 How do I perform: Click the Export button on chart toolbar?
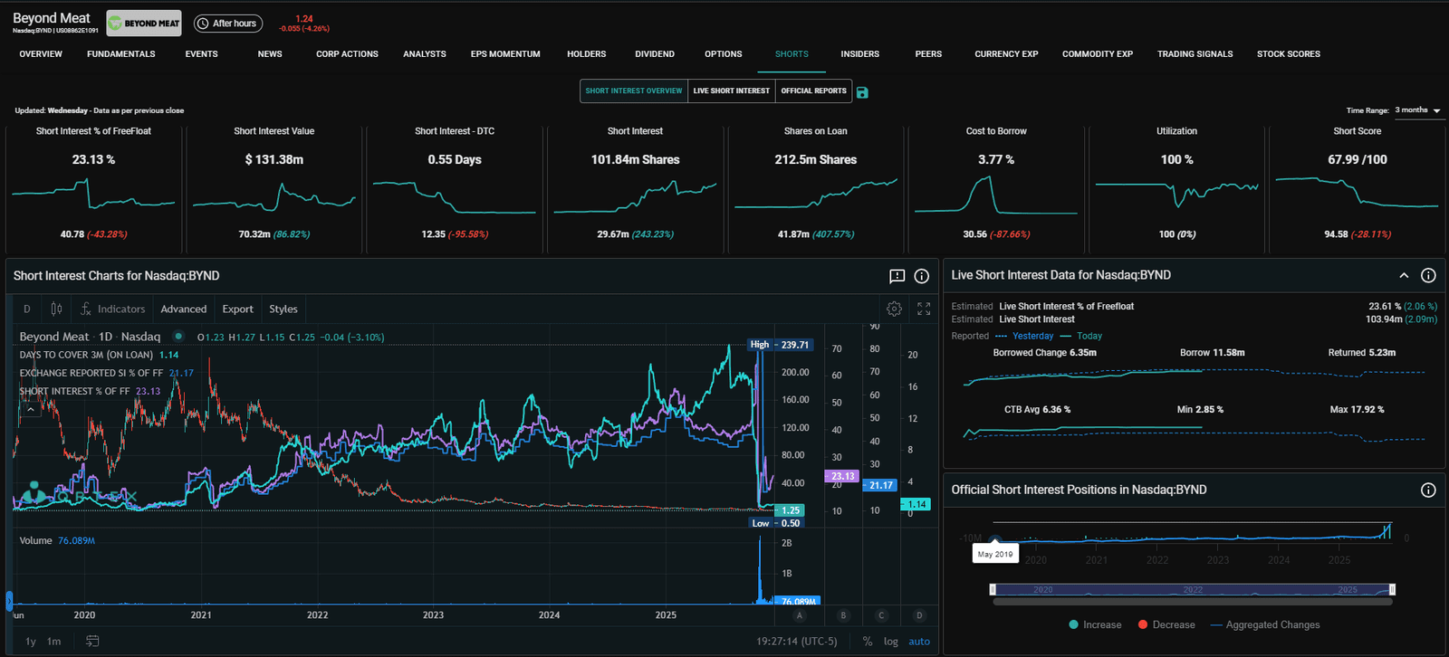tap(237, 309)
